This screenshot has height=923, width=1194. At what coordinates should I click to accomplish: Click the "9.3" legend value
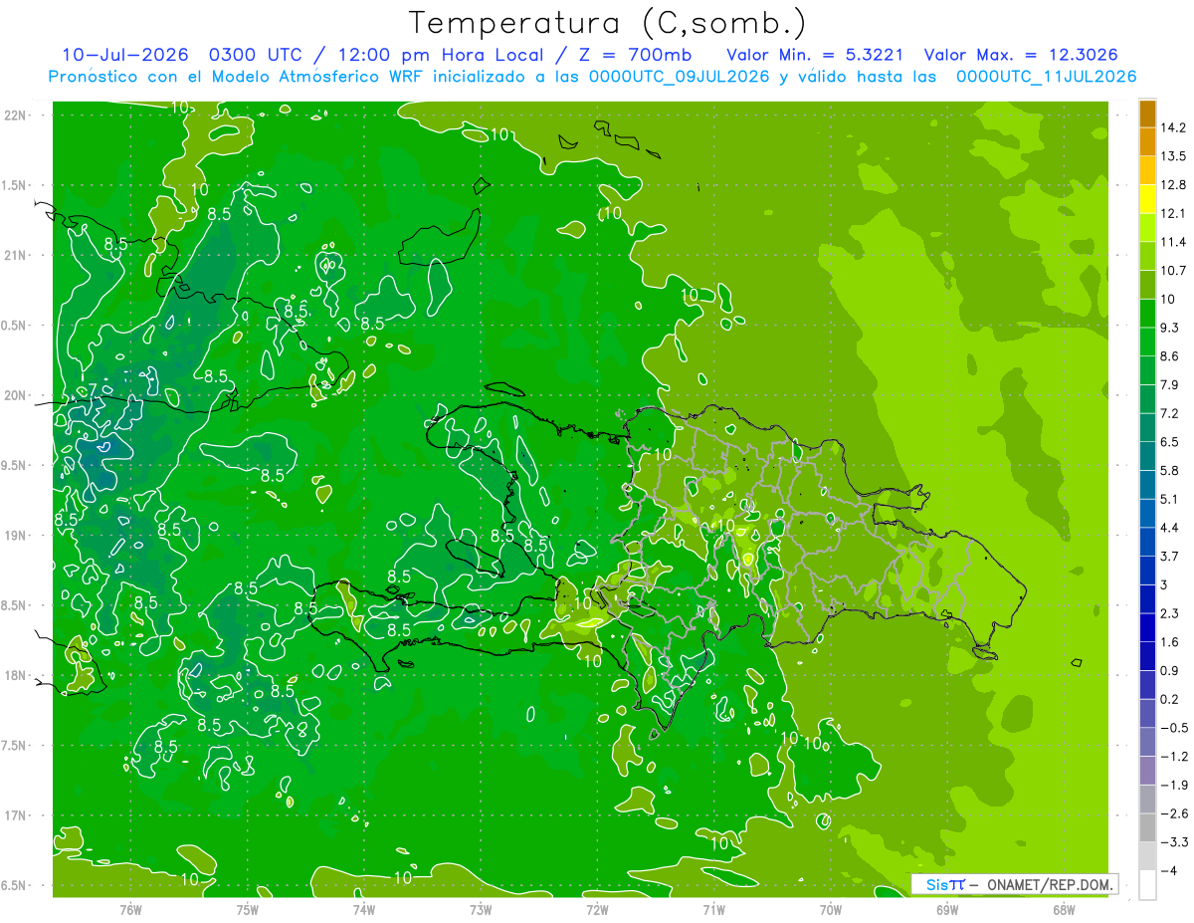1169,328
